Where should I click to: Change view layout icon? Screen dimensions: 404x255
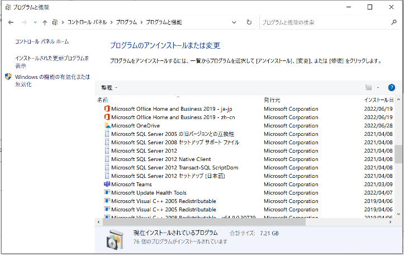tap(368, 88)
